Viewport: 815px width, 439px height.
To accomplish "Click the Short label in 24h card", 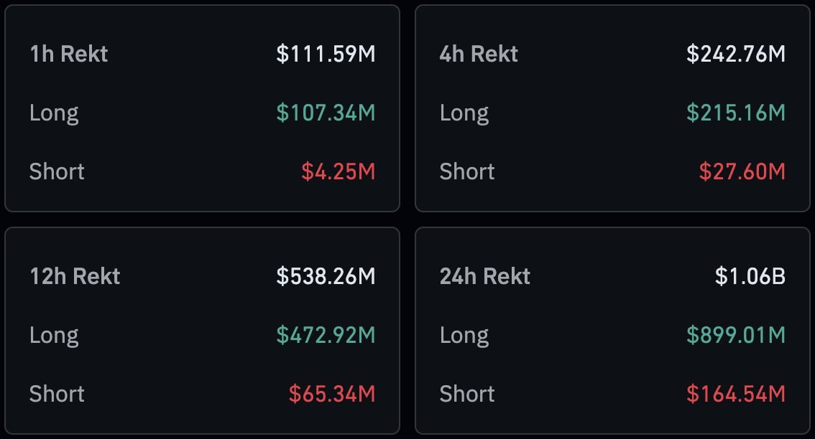I will coord(467,394).
